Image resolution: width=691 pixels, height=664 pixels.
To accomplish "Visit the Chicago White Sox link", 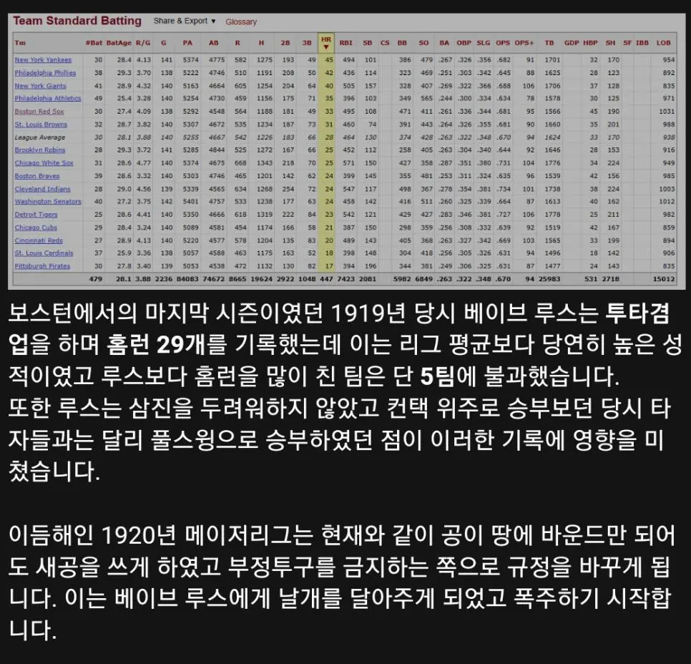I will [x=44, y=163].
